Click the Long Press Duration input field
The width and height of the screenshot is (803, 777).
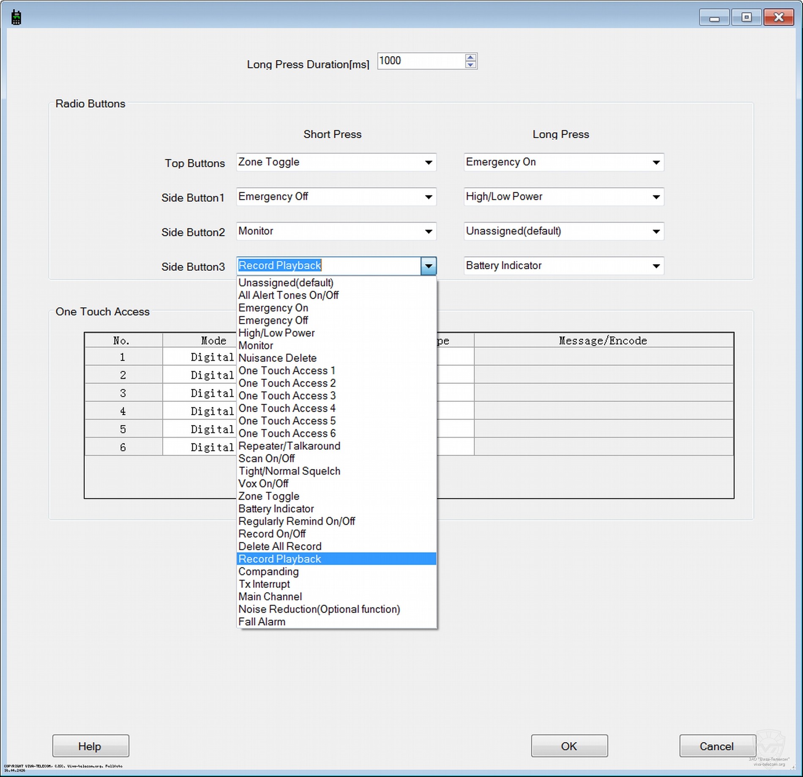[421, 61]
